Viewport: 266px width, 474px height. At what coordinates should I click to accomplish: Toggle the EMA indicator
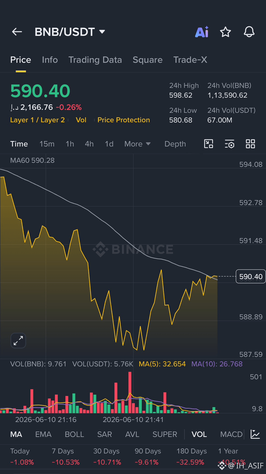tap(43, 434)
